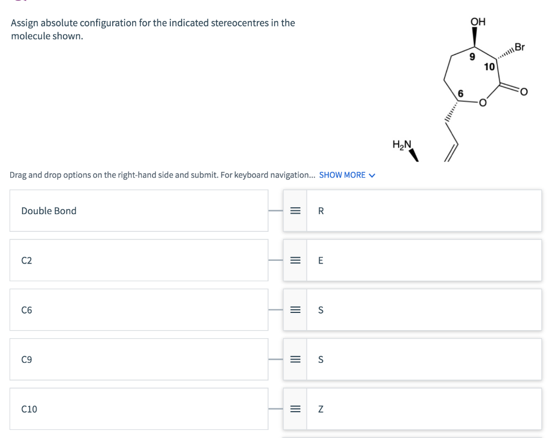Image resolution: width=550 pixels, height=438 pixels.
Task: Select the C2 option box
Action: point(139,260)
